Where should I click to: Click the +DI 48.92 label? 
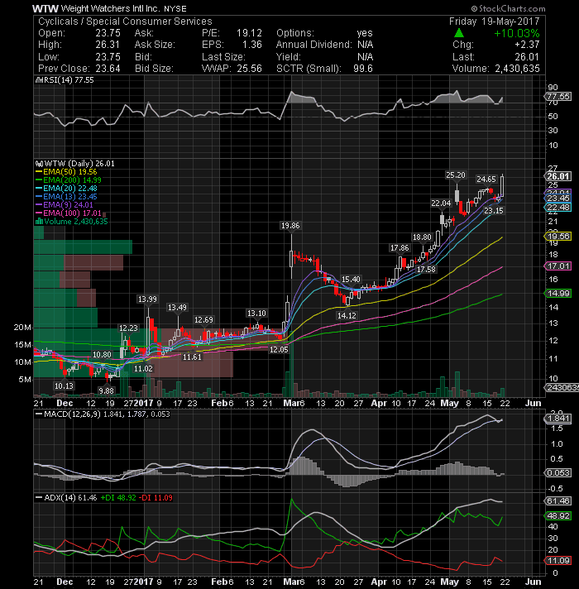click(x=118, y=498)
